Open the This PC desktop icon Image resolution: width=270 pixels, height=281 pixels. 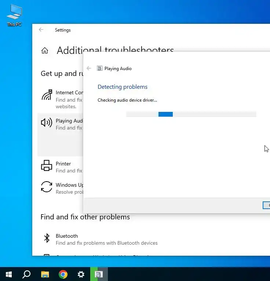[x=14, y=16]
